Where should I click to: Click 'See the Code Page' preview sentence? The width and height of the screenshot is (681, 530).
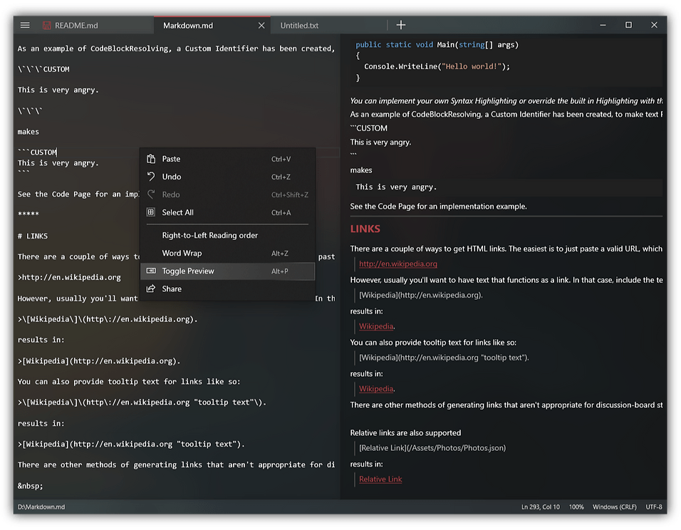tap(438, 207)
